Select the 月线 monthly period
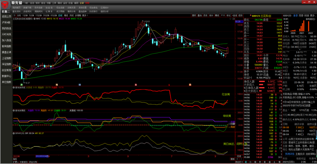Viewport: 317px width, 164px height. (x=71, y=16)
